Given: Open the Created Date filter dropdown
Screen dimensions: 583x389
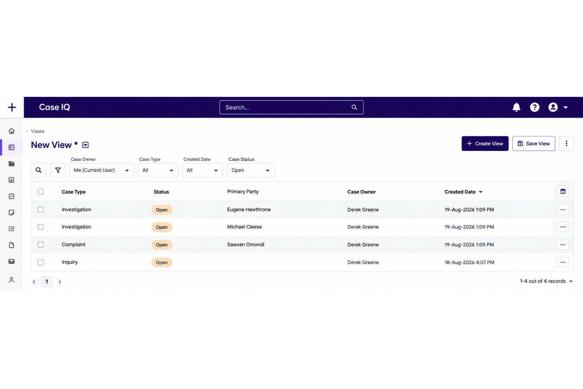Looking at the screenshot, I should (202, 170).
